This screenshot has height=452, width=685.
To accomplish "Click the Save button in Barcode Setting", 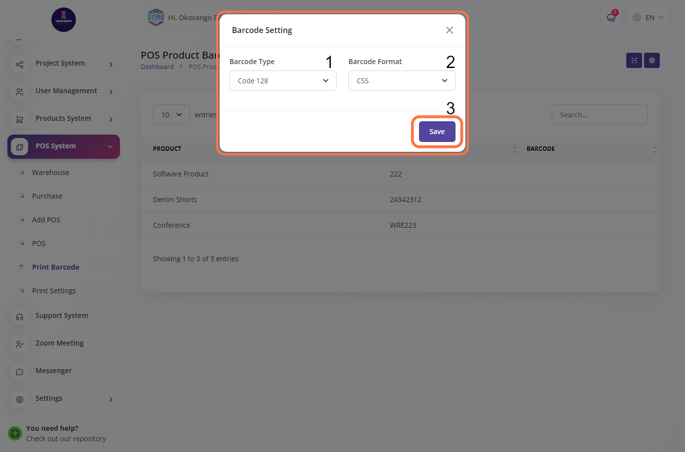I will point(437,132).
